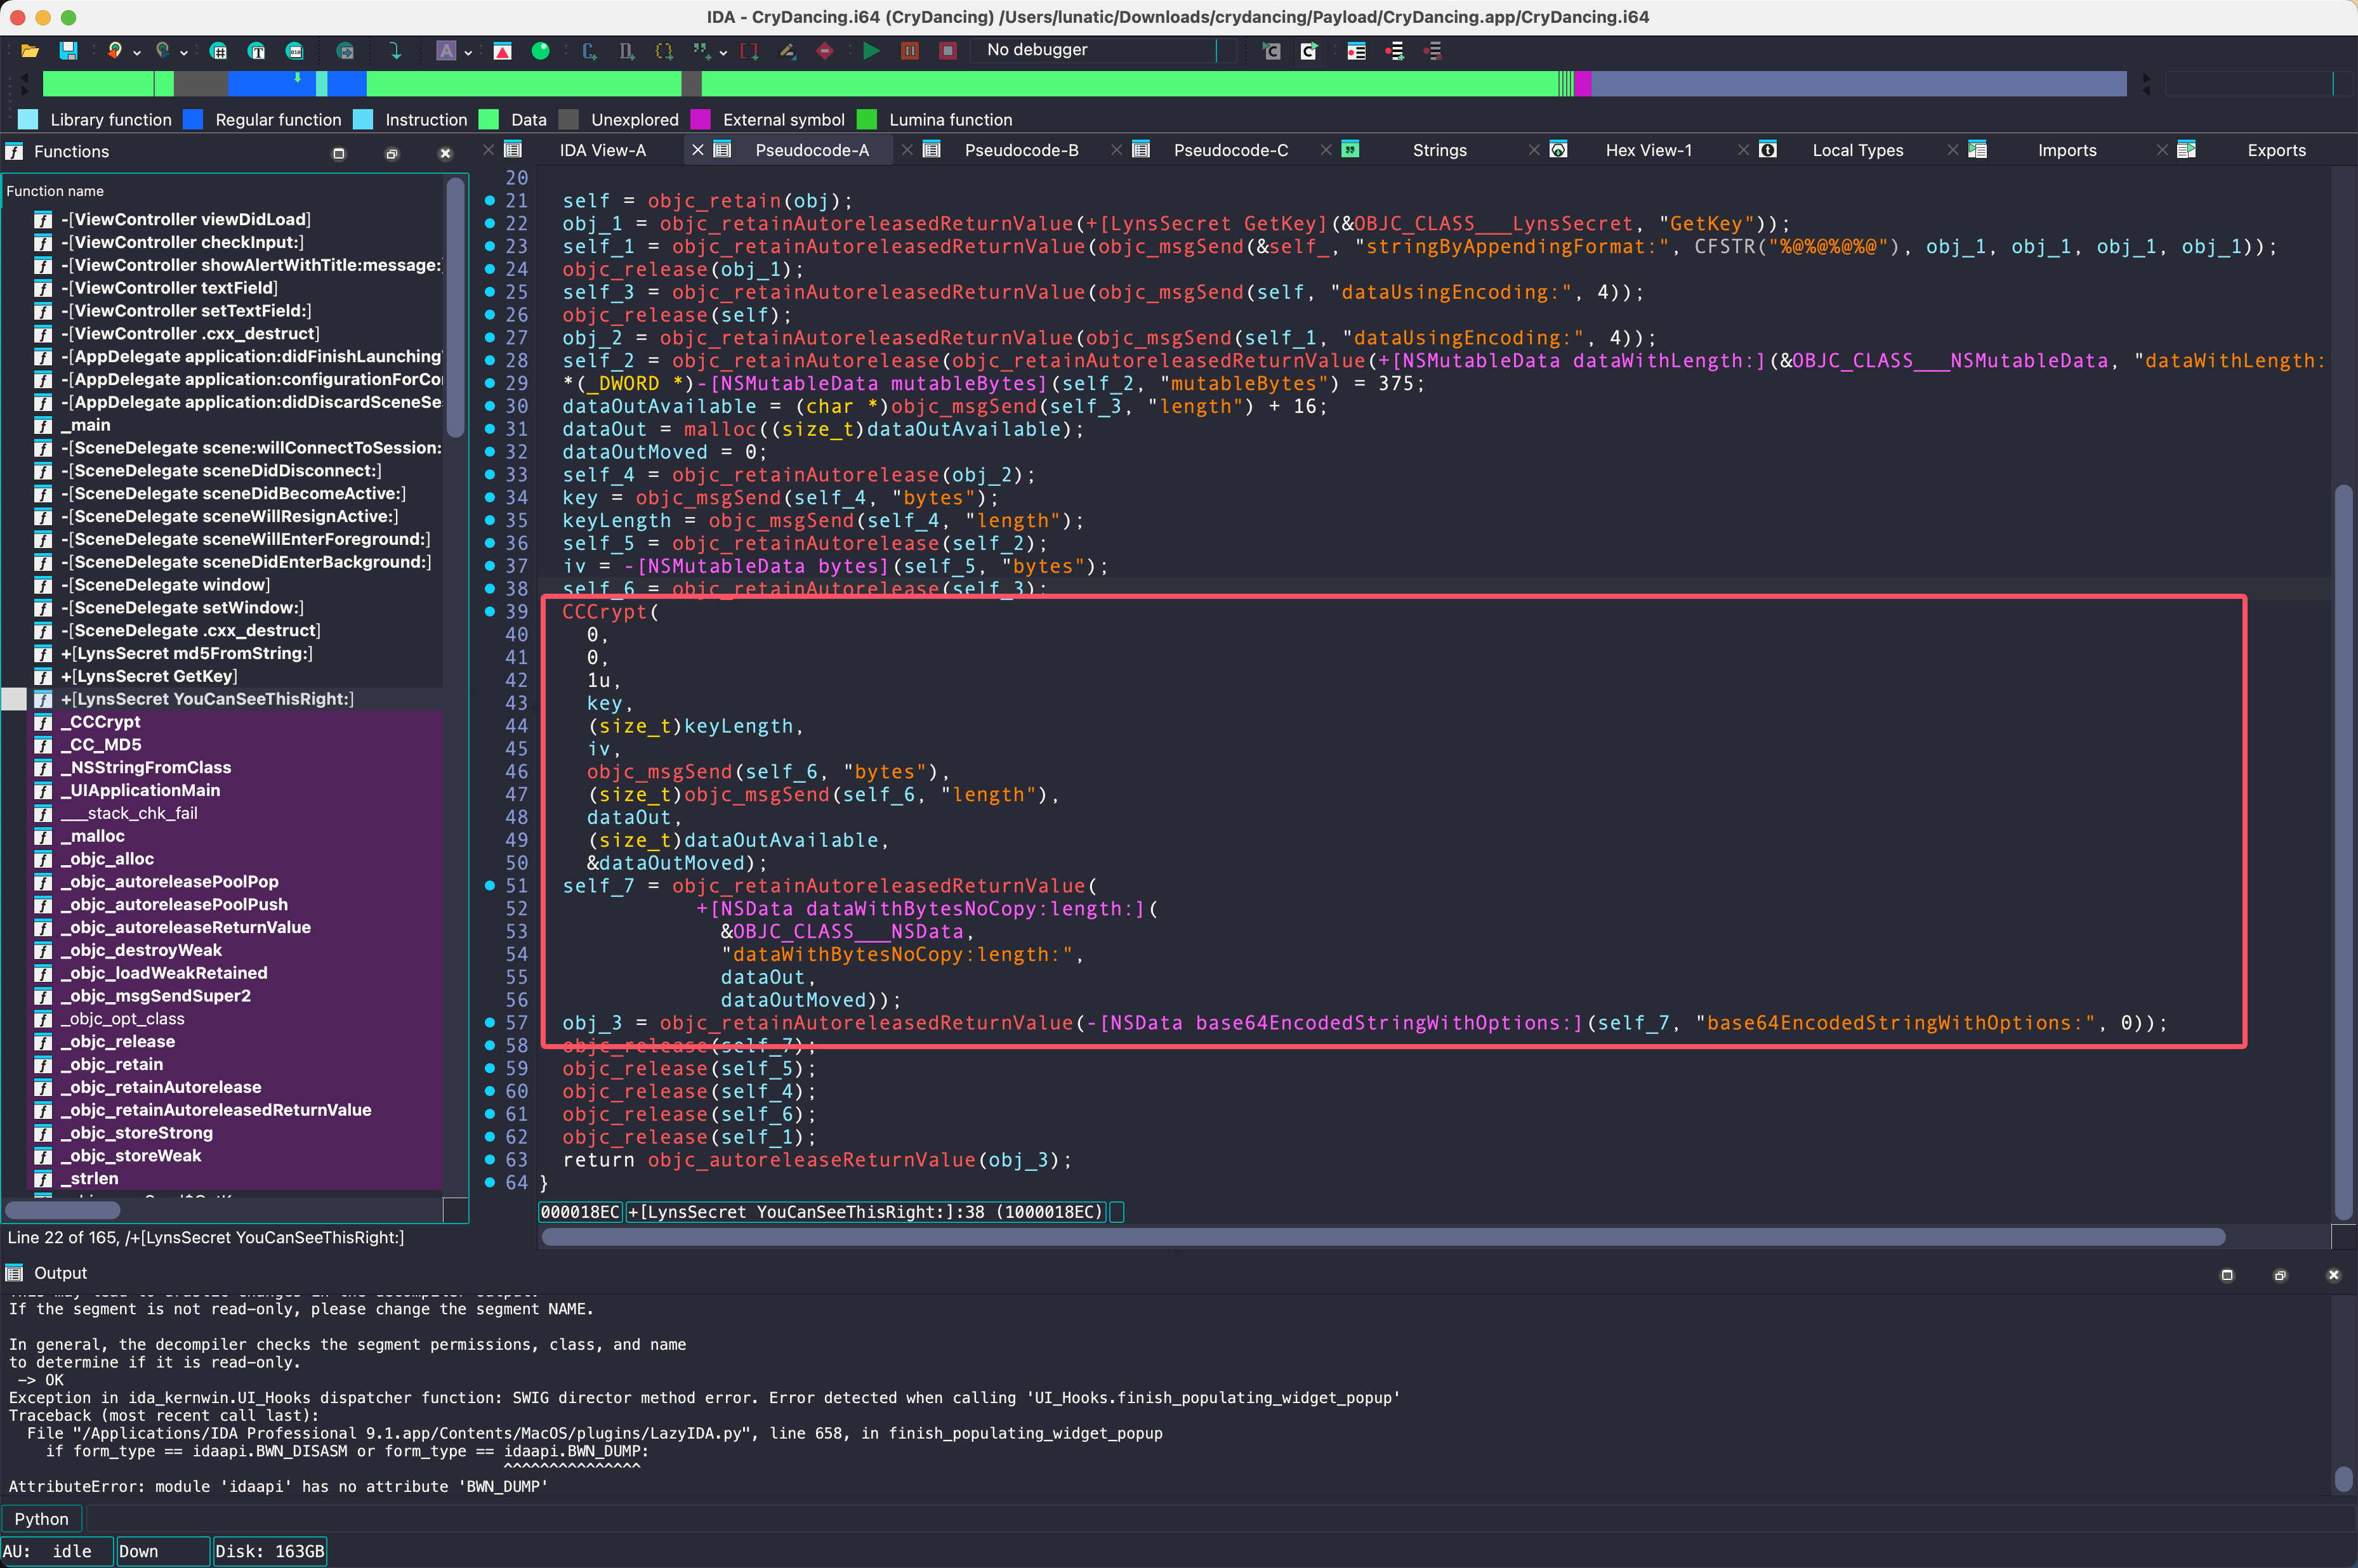Switch to the Imports tab
Image resolution: width=2358 pixels, height=1568 pixels.
click(2066, 150)
